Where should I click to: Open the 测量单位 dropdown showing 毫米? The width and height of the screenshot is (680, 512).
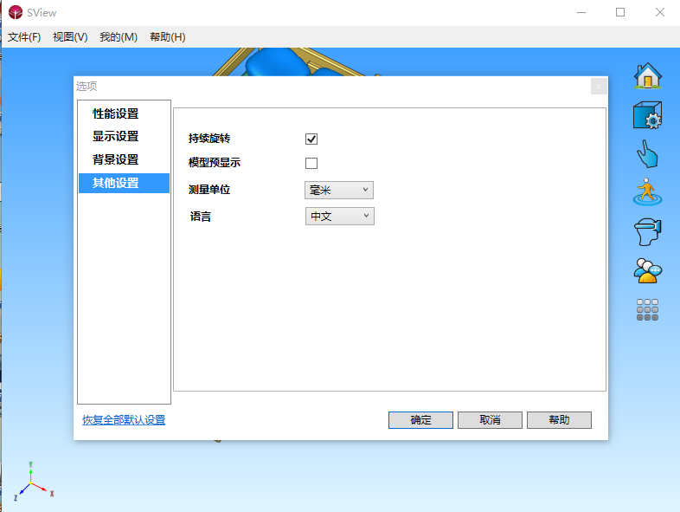click(x=339, y=191)
